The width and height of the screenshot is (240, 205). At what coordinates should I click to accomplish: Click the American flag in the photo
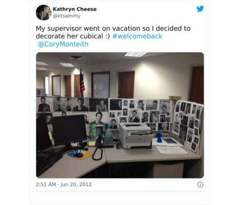(x=82, y=83)
